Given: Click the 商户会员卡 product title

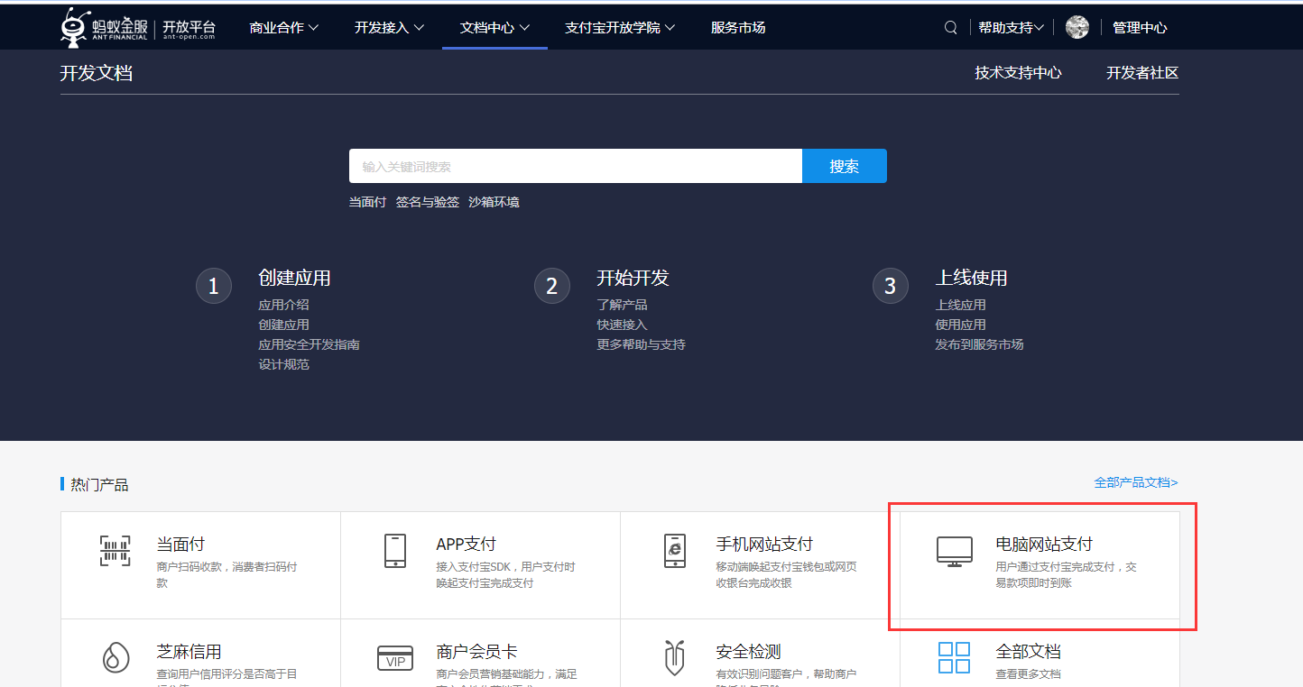Looking at the screenshot, I should pyautogui.click(x=476, y=652).
